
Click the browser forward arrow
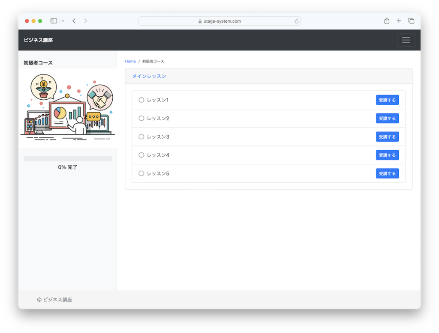[x=85, y=21]
